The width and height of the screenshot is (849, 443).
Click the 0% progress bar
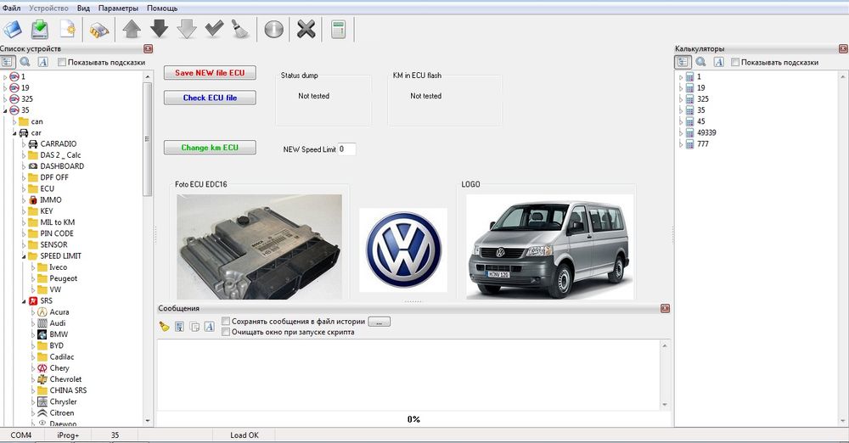(x=413, y=419)
